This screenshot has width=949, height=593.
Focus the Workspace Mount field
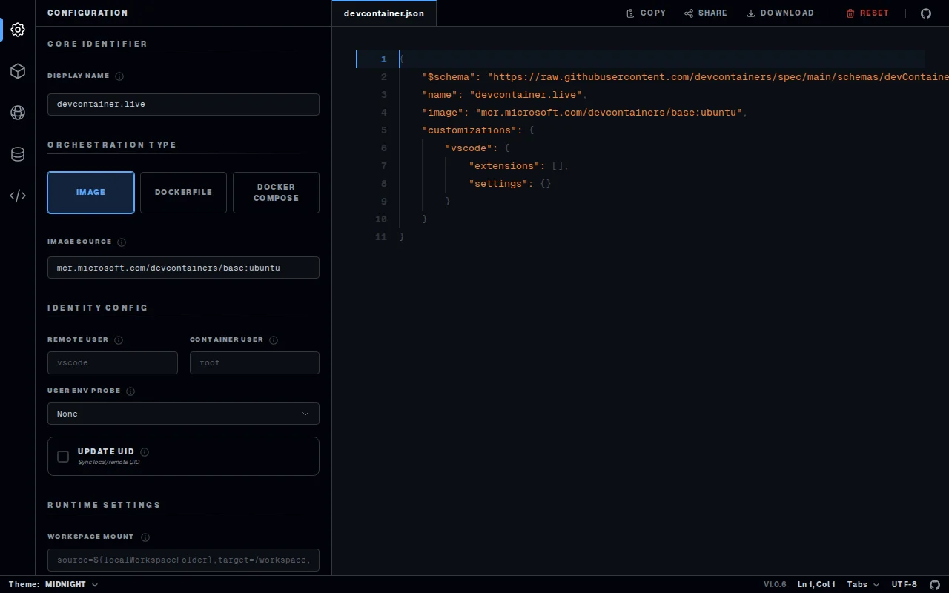click(183, 560)
